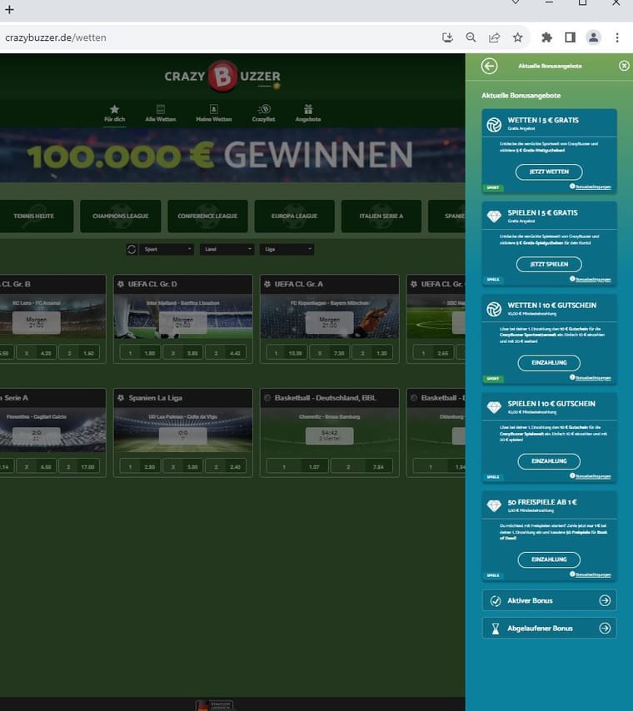Click diamond icon on 50 Freispiele card

point(494,505)
